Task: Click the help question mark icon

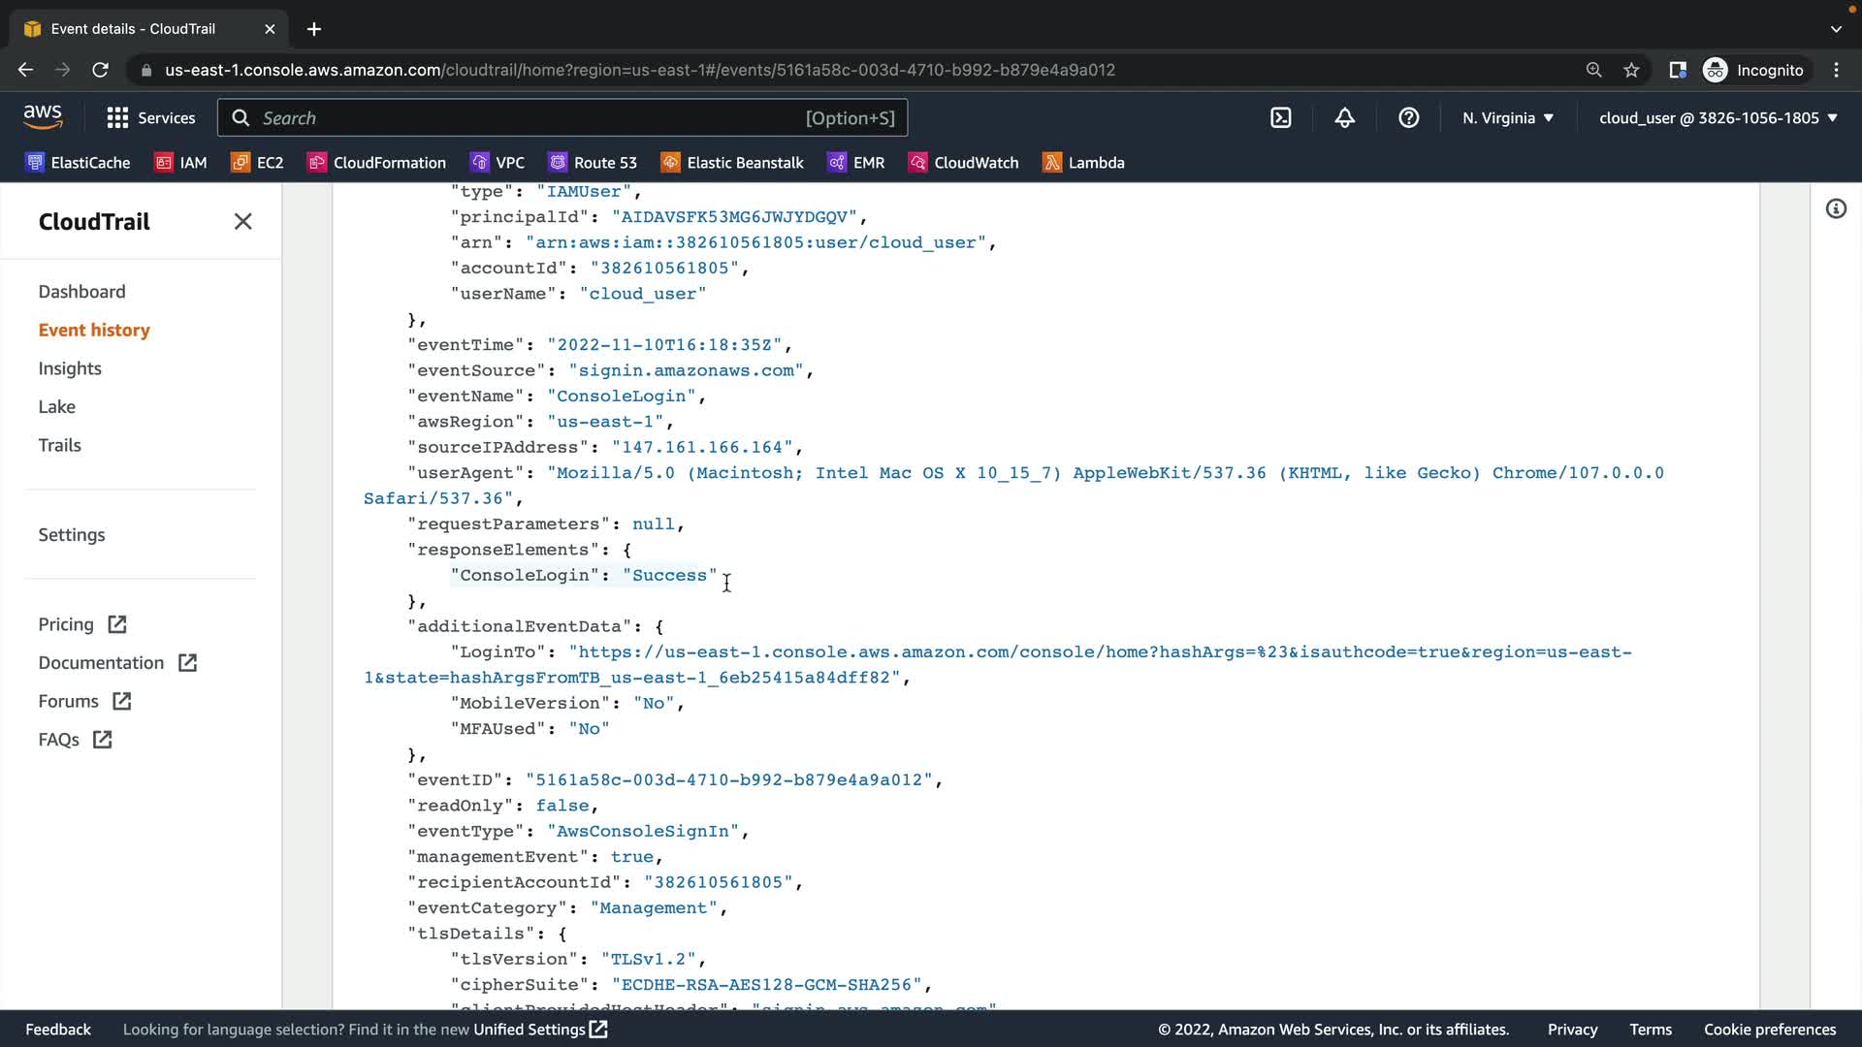Action: tap(1408, 118)
